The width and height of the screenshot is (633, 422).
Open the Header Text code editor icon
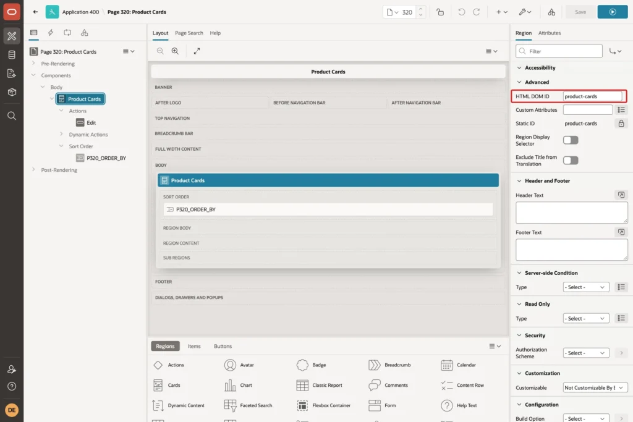[621, 195]
